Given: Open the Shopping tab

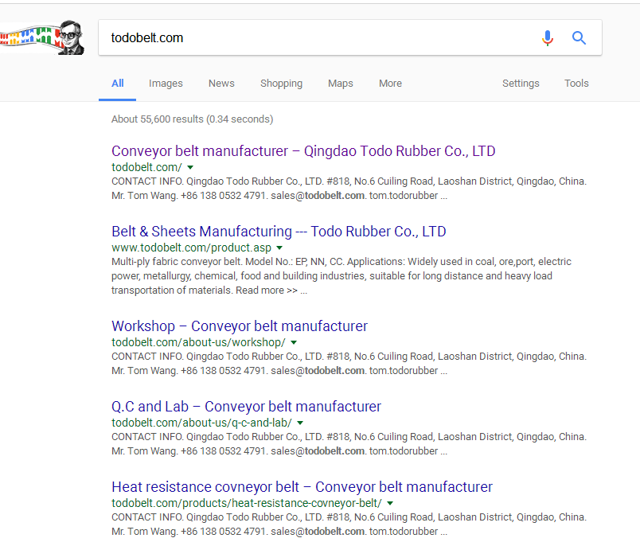Looking at the screenshot, I should pyautogui.click(x=281, y=84).
